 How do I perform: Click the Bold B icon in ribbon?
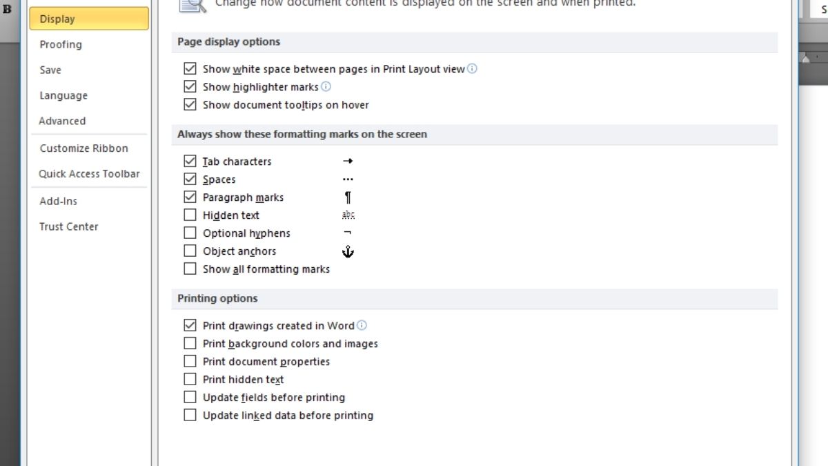click(7, 10)
